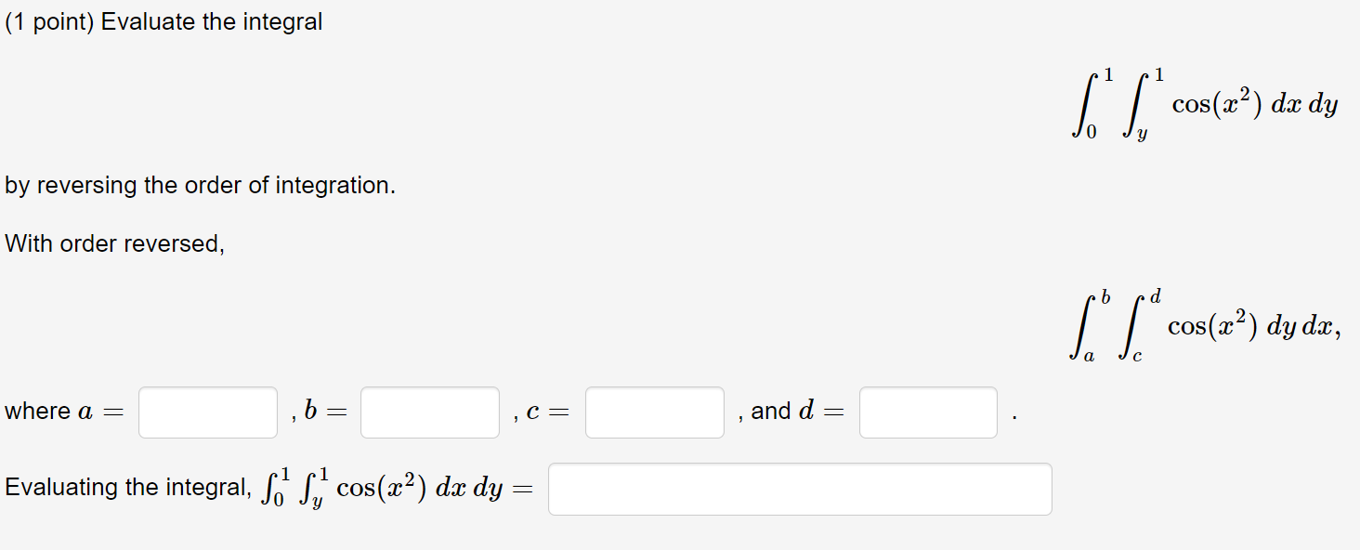
Task: Click the cos(x²) dx dy integrand at top
Action: click(1255, 105)
